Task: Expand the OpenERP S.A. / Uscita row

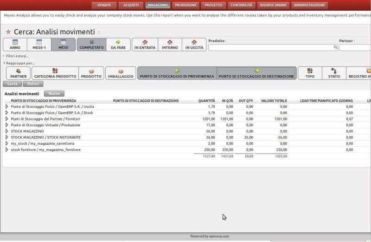Action: [x=6, y=107]
